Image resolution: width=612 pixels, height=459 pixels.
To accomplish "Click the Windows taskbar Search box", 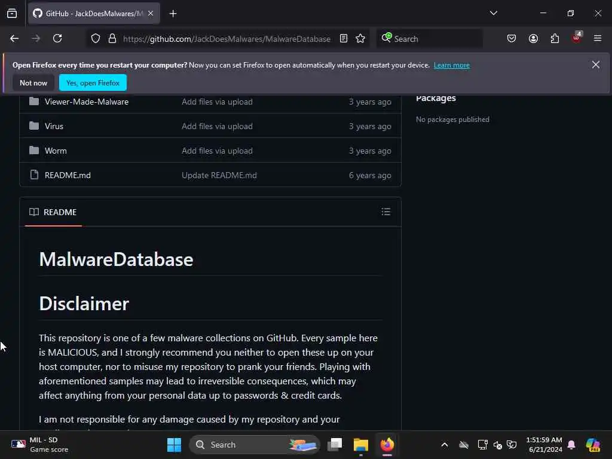I will tap(255, 445).
